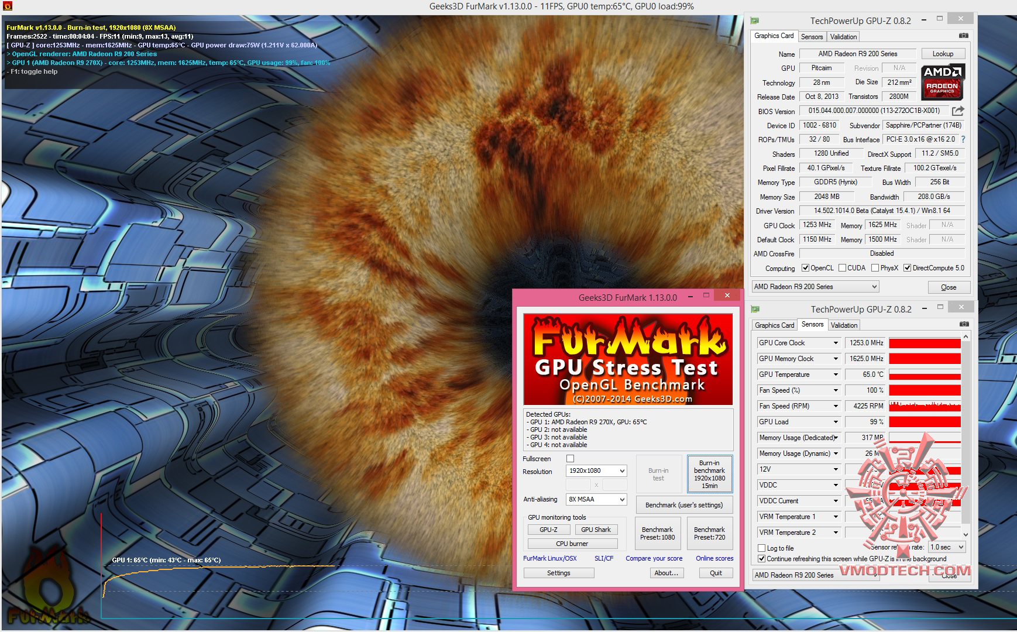
Task: Expand the 12V sensor dropdown
Action: coord(836,469)
